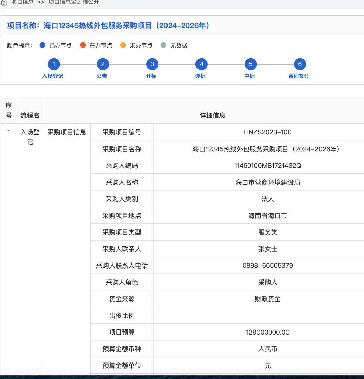Open step 5 circle 中标
364x379 pixels.
[x=250, y=64]
